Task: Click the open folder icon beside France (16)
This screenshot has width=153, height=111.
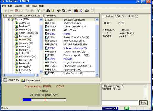Action: coord(17,40)
